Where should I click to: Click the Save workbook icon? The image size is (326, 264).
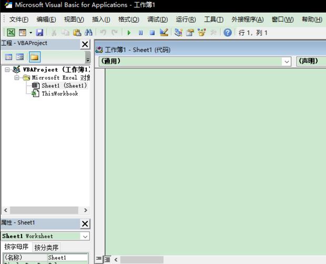[x=39, y=33]
